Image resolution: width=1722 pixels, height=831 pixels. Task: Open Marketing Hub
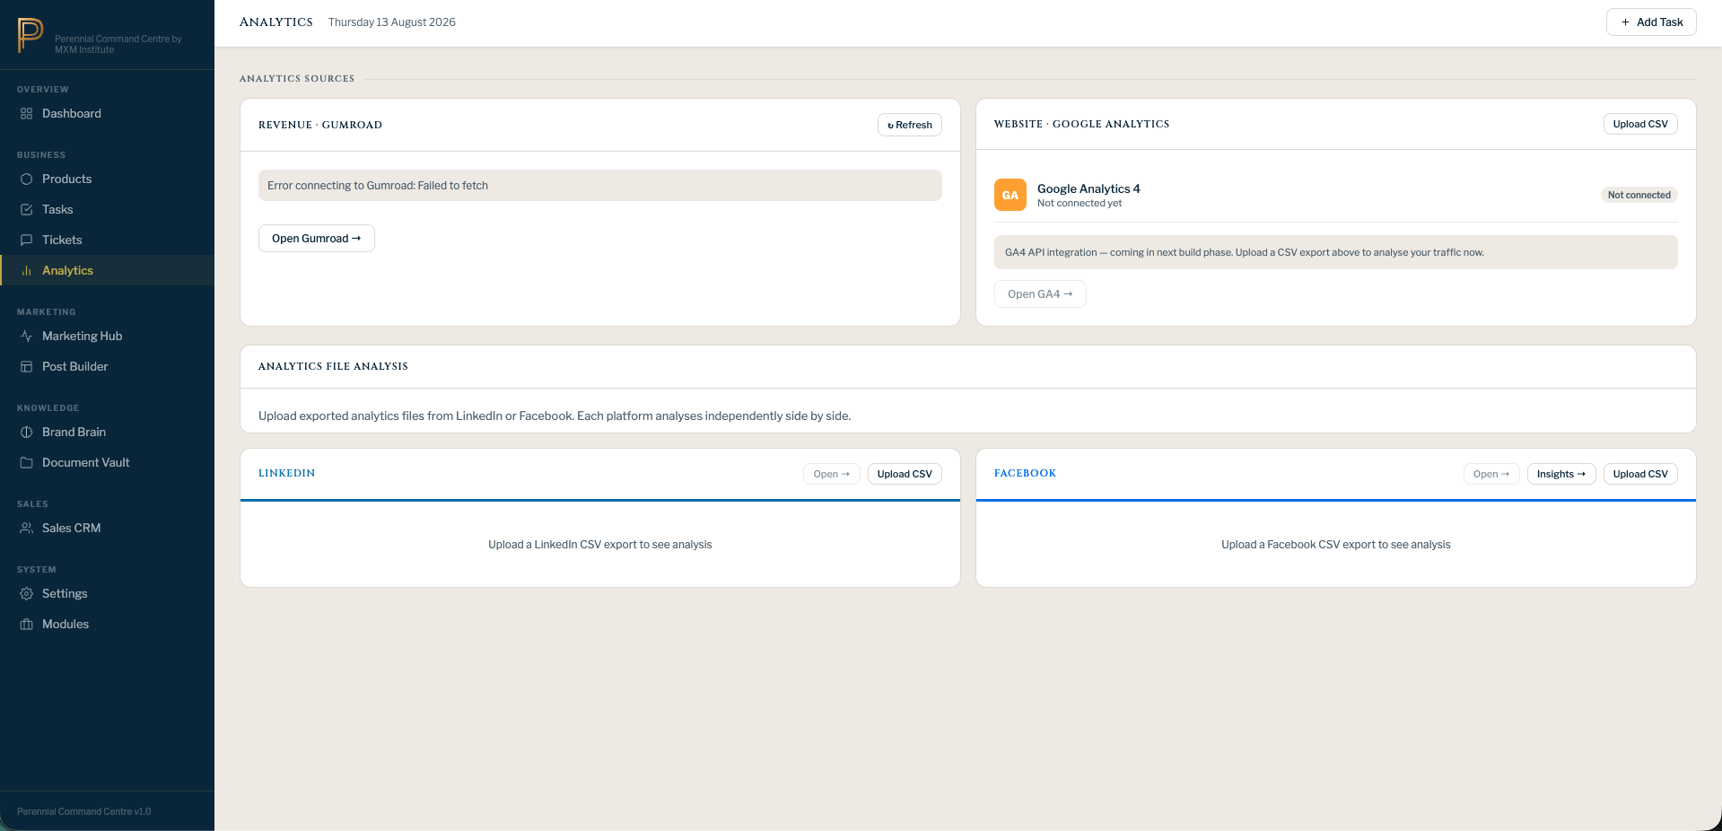pyautogui.click(x=107, y=337)
